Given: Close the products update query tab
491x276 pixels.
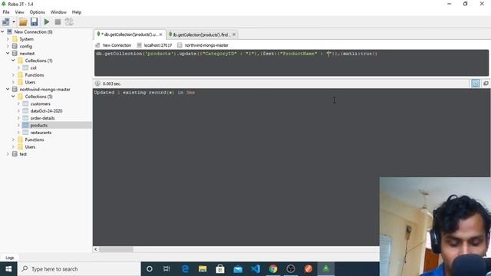Looking at the screenshot, I should pyautogui.click(x=160, y=34).
